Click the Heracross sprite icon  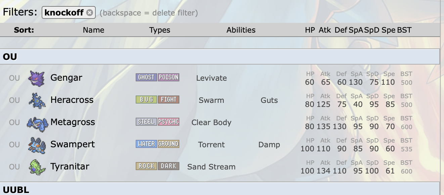click(37, 100)
